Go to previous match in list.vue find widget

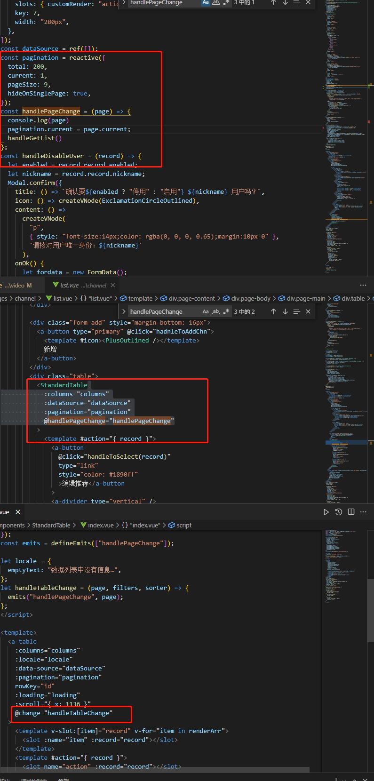tap(273, 311)
